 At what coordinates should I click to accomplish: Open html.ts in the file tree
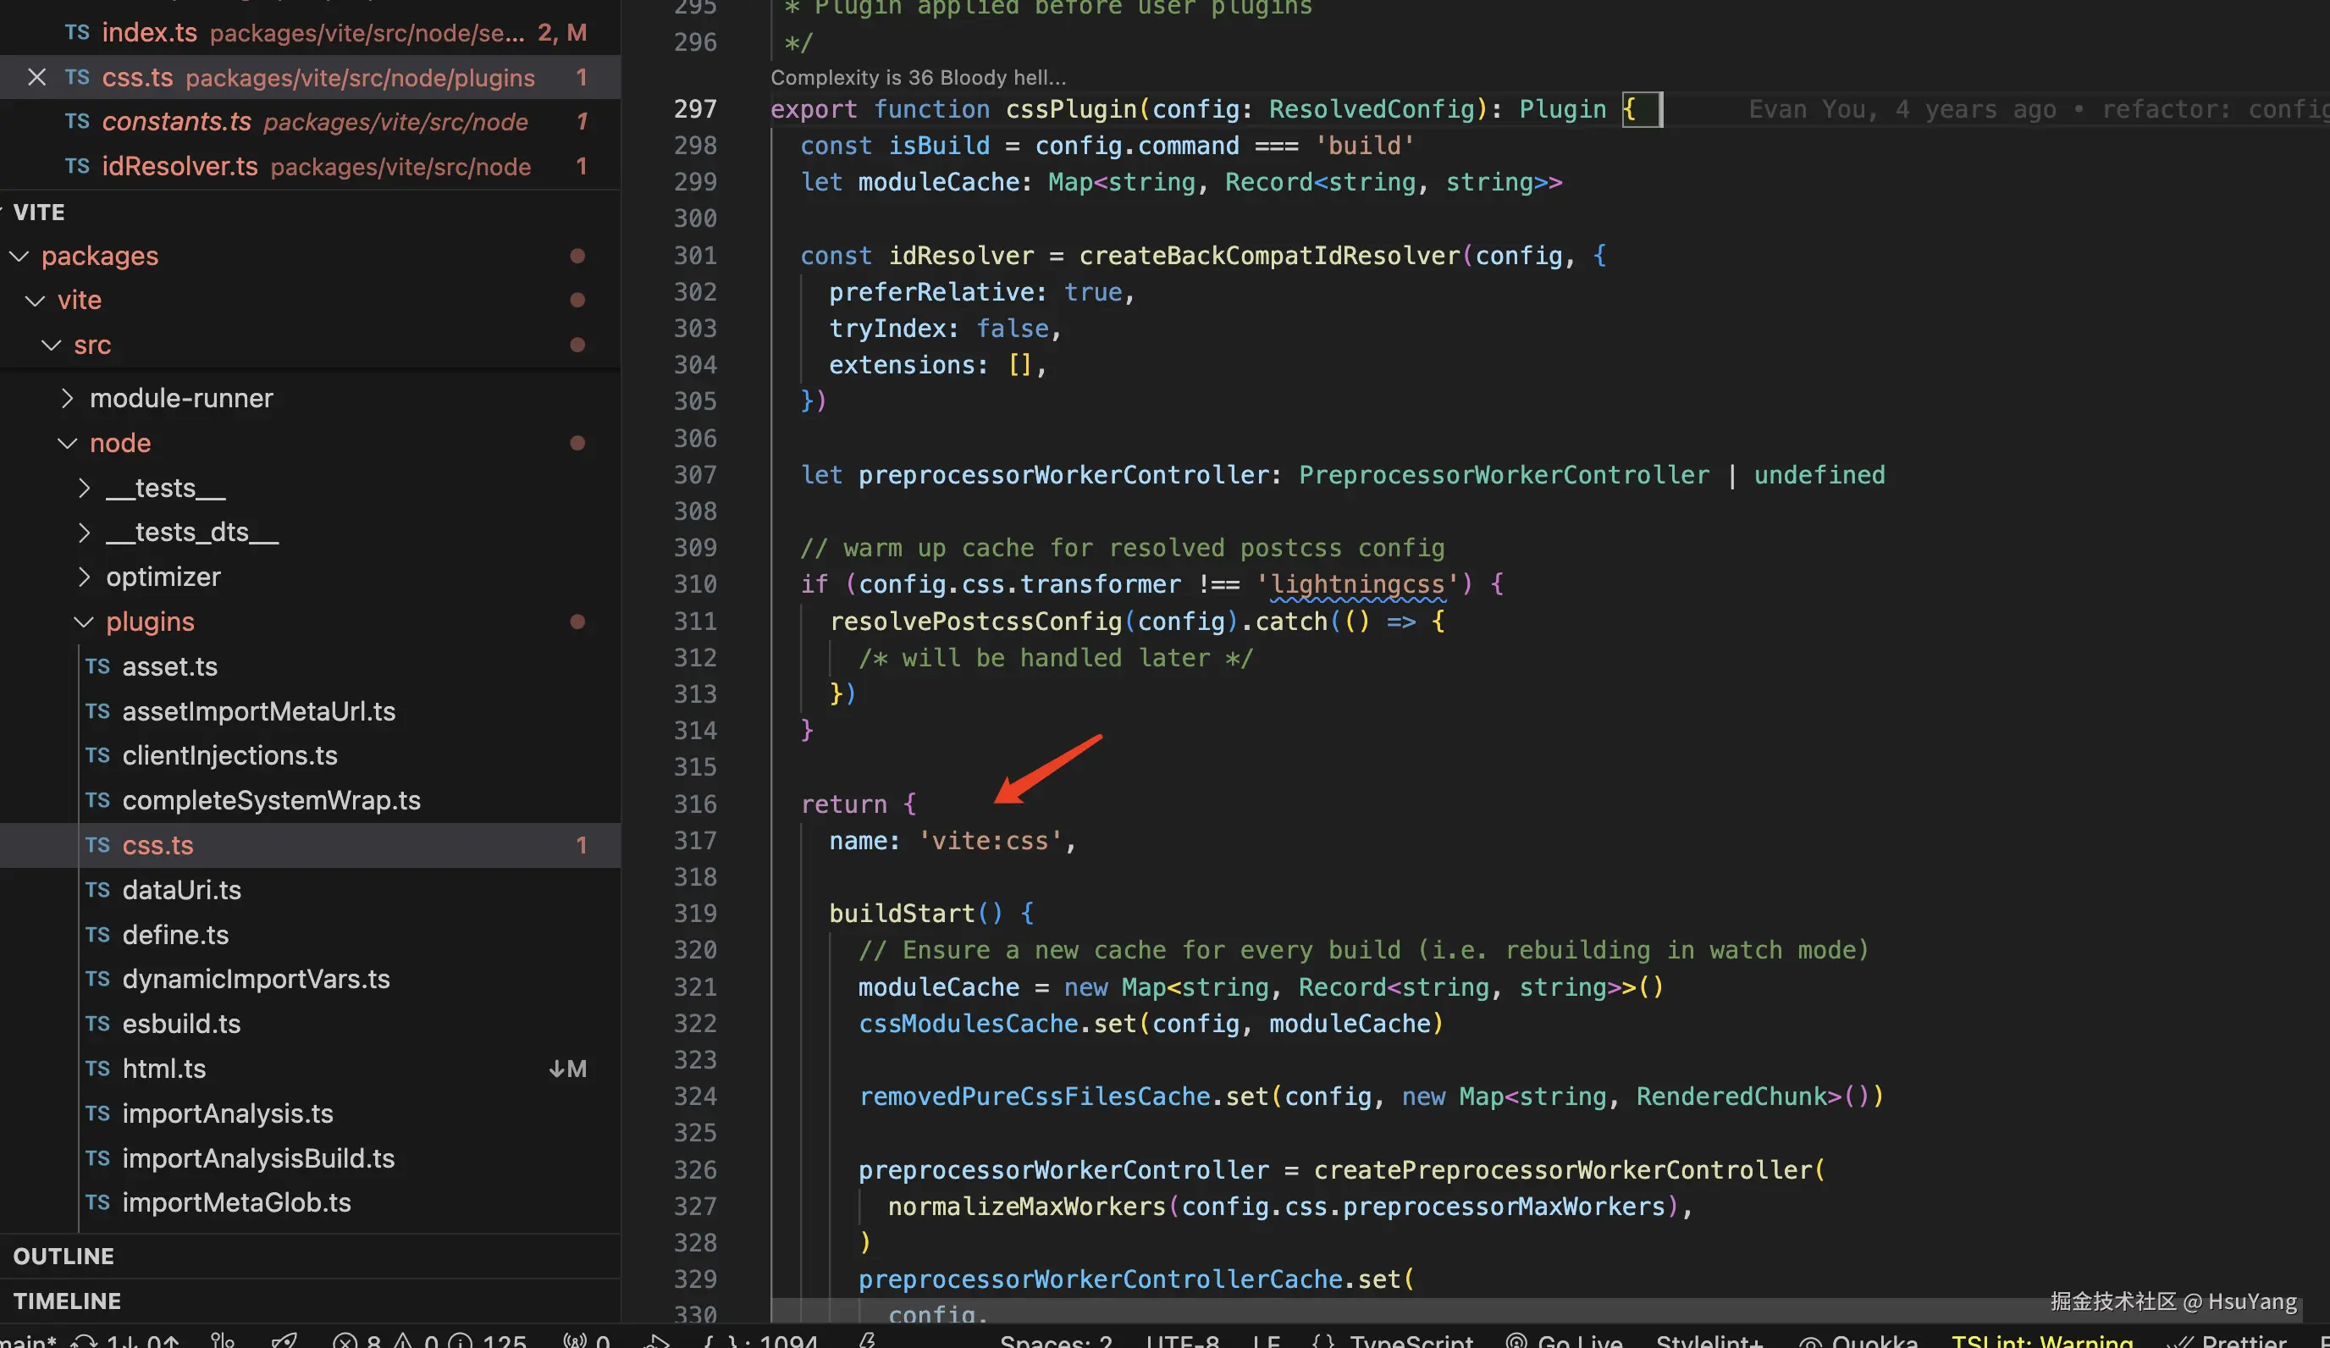pos(164,1069)
